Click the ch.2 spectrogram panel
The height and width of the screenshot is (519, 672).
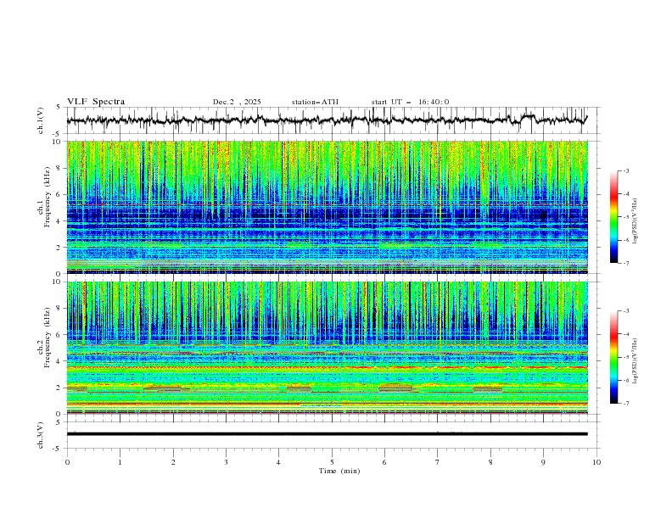[x=327, y=348]
